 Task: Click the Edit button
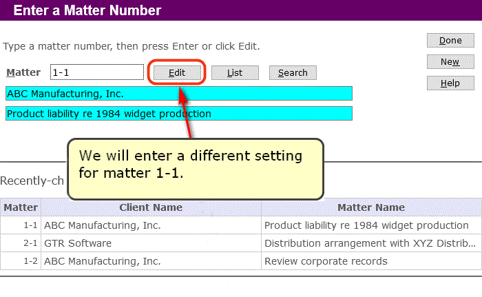[x=177, y=72]
